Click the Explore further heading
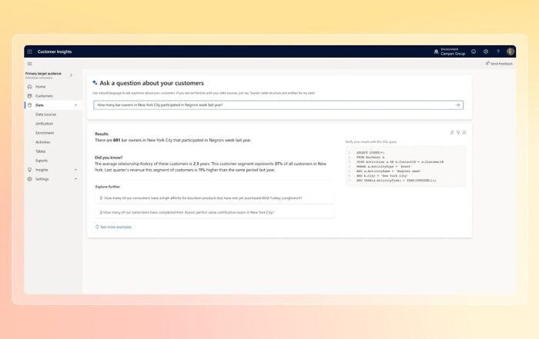Viewport: 539px width, 339px height. (108, 187)
